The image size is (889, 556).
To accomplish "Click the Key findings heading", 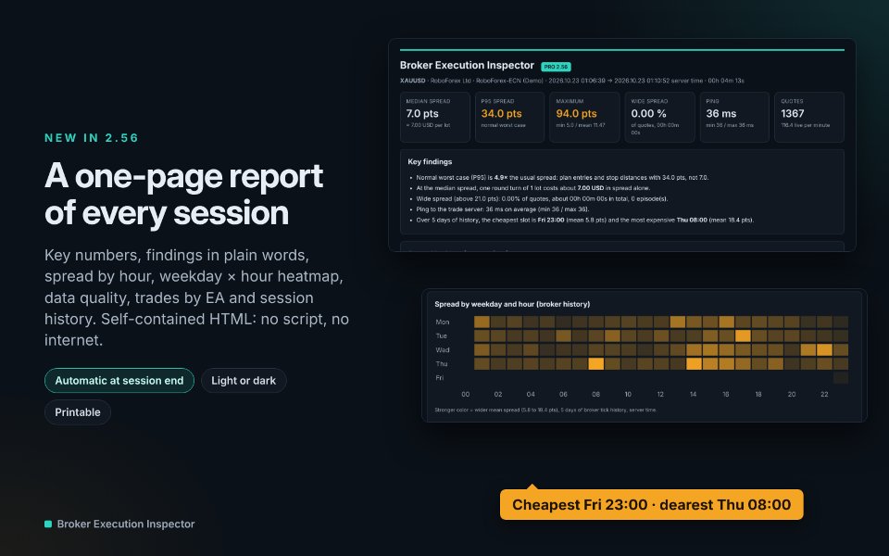I will point(430,161).
